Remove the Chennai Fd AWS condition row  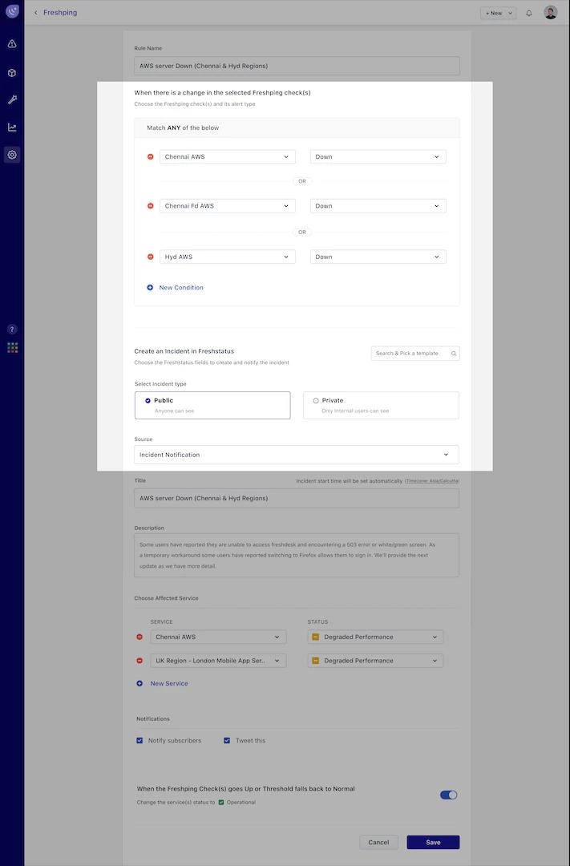(150, 206)
